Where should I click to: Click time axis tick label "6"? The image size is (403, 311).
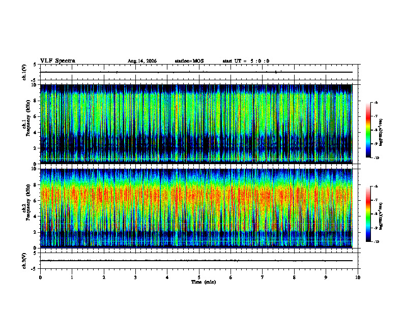231,277
